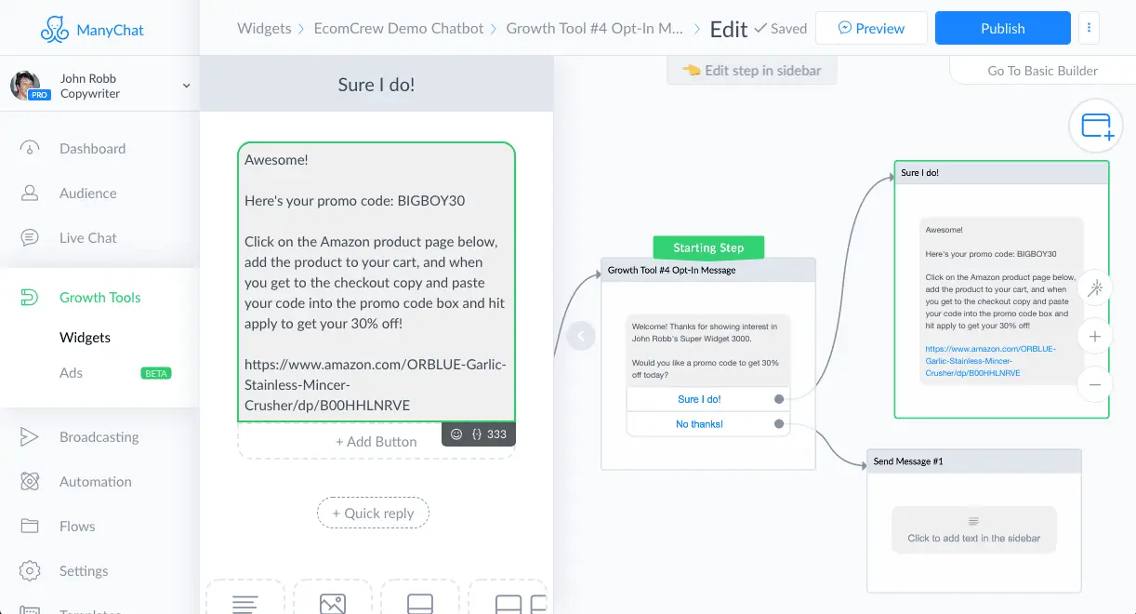Viewport: 1136px width, 614px height.
Task: Click the ManyChat logo
Action: [x=92, y=30]
